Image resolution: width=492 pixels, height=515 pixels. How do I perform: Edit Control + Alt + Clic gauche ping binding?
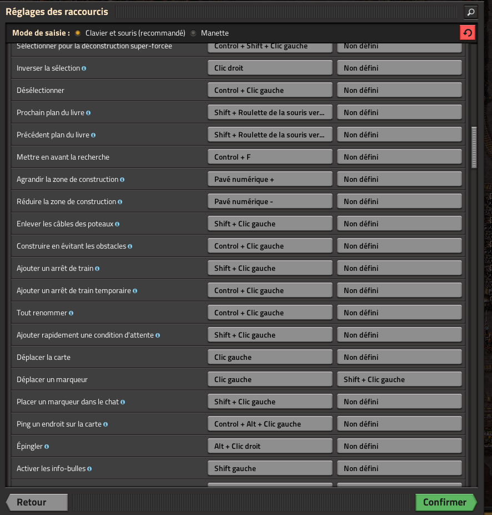coord(270,424)
